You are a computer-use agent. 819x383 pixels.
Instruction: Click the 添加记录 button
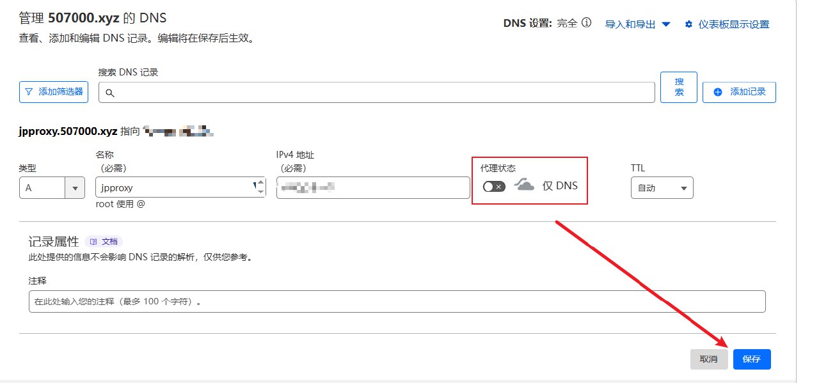click(739, 92)
